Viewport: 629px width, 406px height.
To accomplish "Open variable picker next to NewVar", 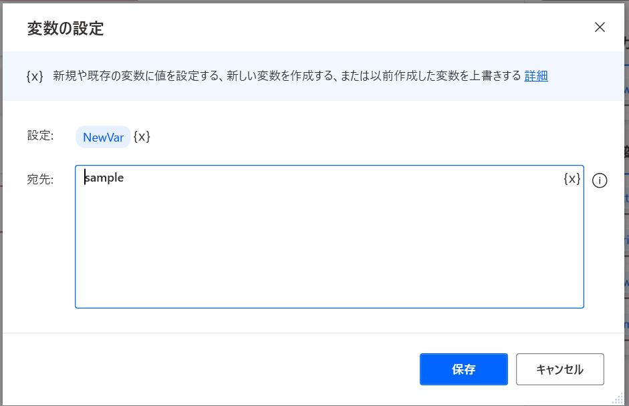I will 142,137.
